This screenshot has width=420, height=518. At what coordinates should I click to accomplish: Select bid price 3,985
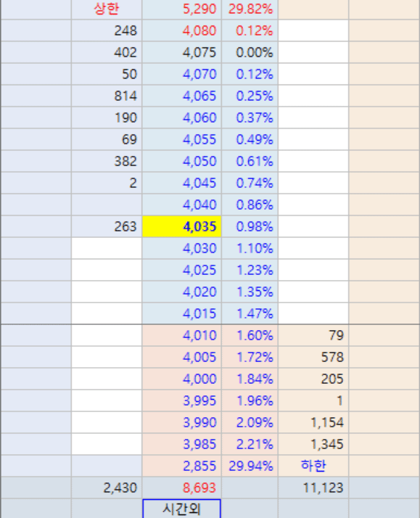click(199, 444)
